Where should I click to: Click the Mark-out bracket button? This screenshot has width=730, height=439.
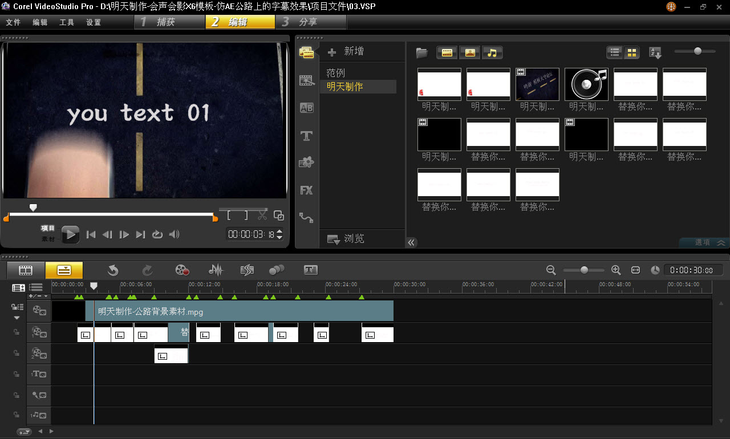point(246,216)
